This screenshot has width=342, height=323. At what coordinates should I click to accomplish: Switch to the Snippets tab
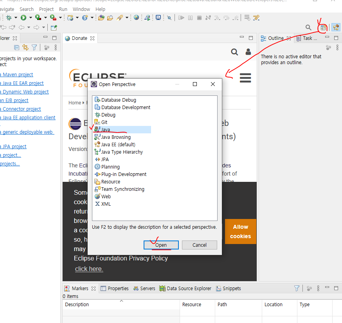229,288
